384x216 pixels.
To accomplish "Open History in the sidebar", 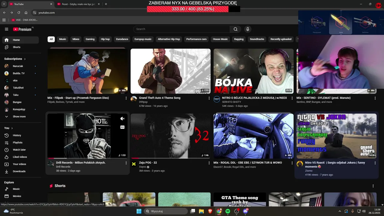I will coord(20,135).
